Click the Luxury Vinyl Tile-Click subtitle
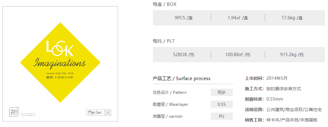The height and width of the screenshot is (127, 328). (x=60, y=73)
